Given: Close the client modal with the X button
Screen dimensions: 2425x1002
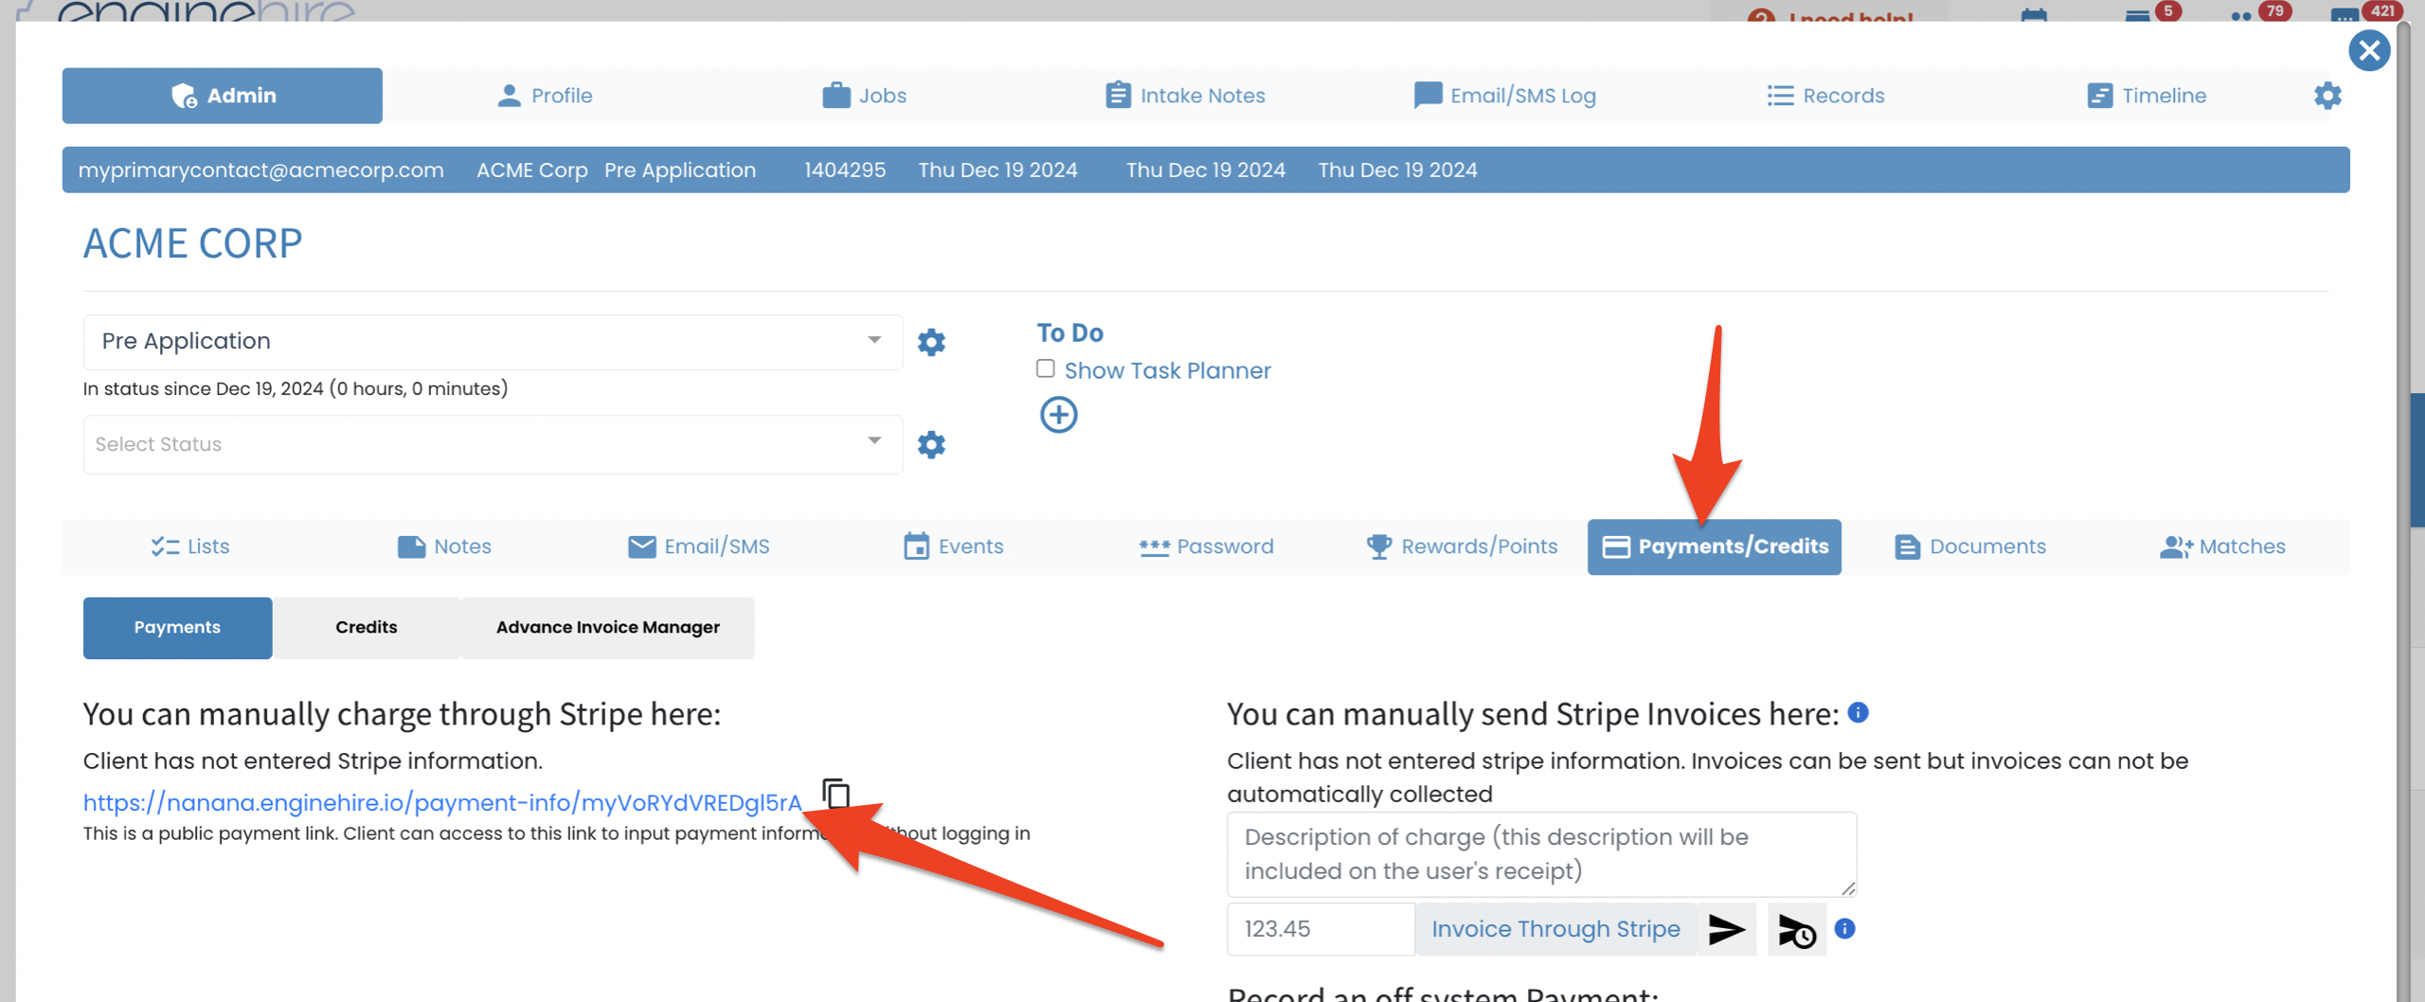Looking at the screenshot, I should click(x=2369, y=50).
